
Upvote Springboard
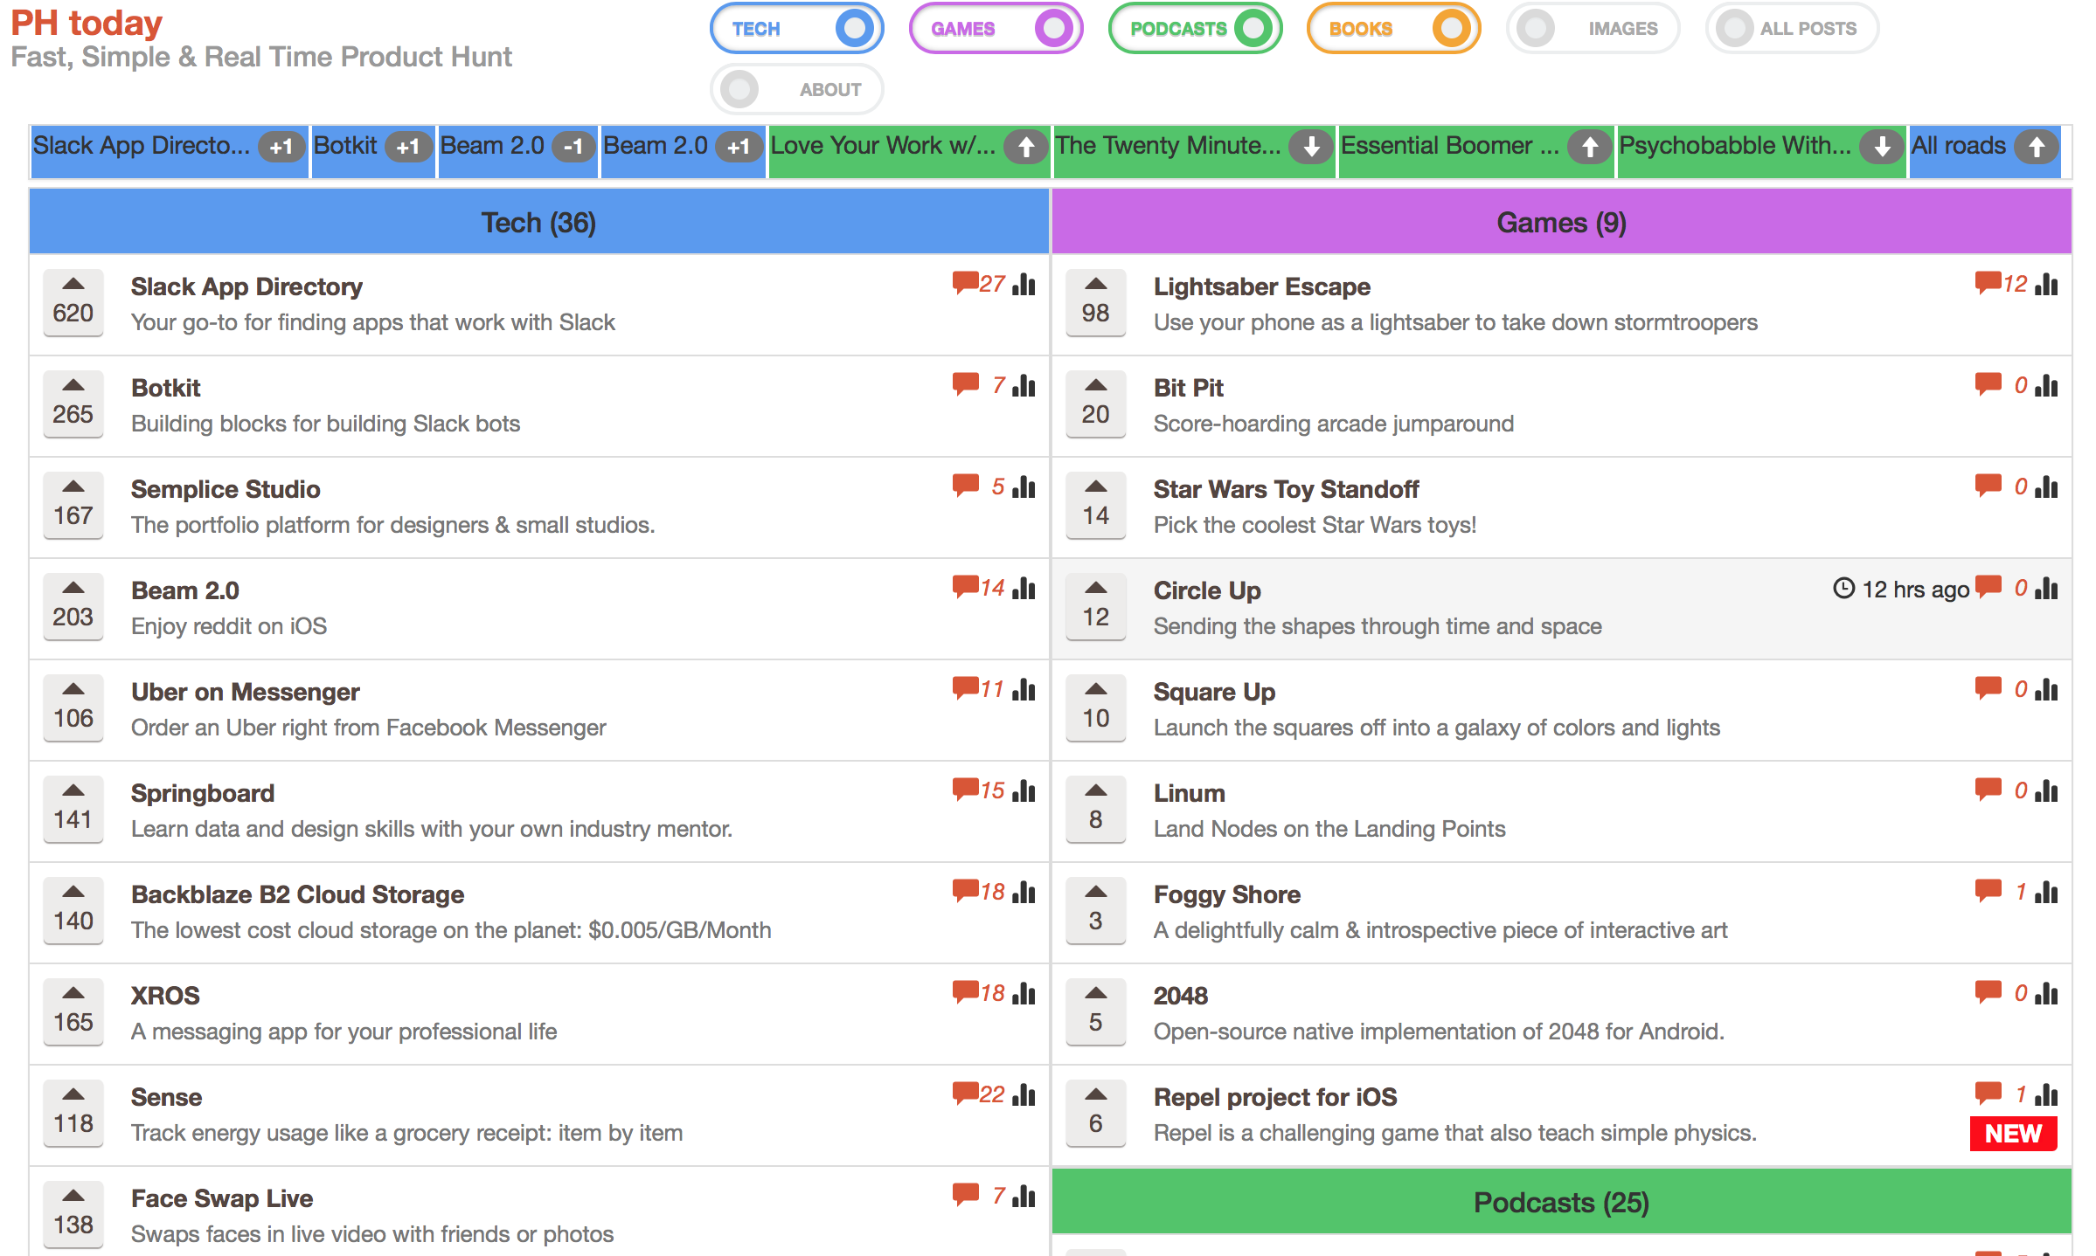tap(73, 809)
